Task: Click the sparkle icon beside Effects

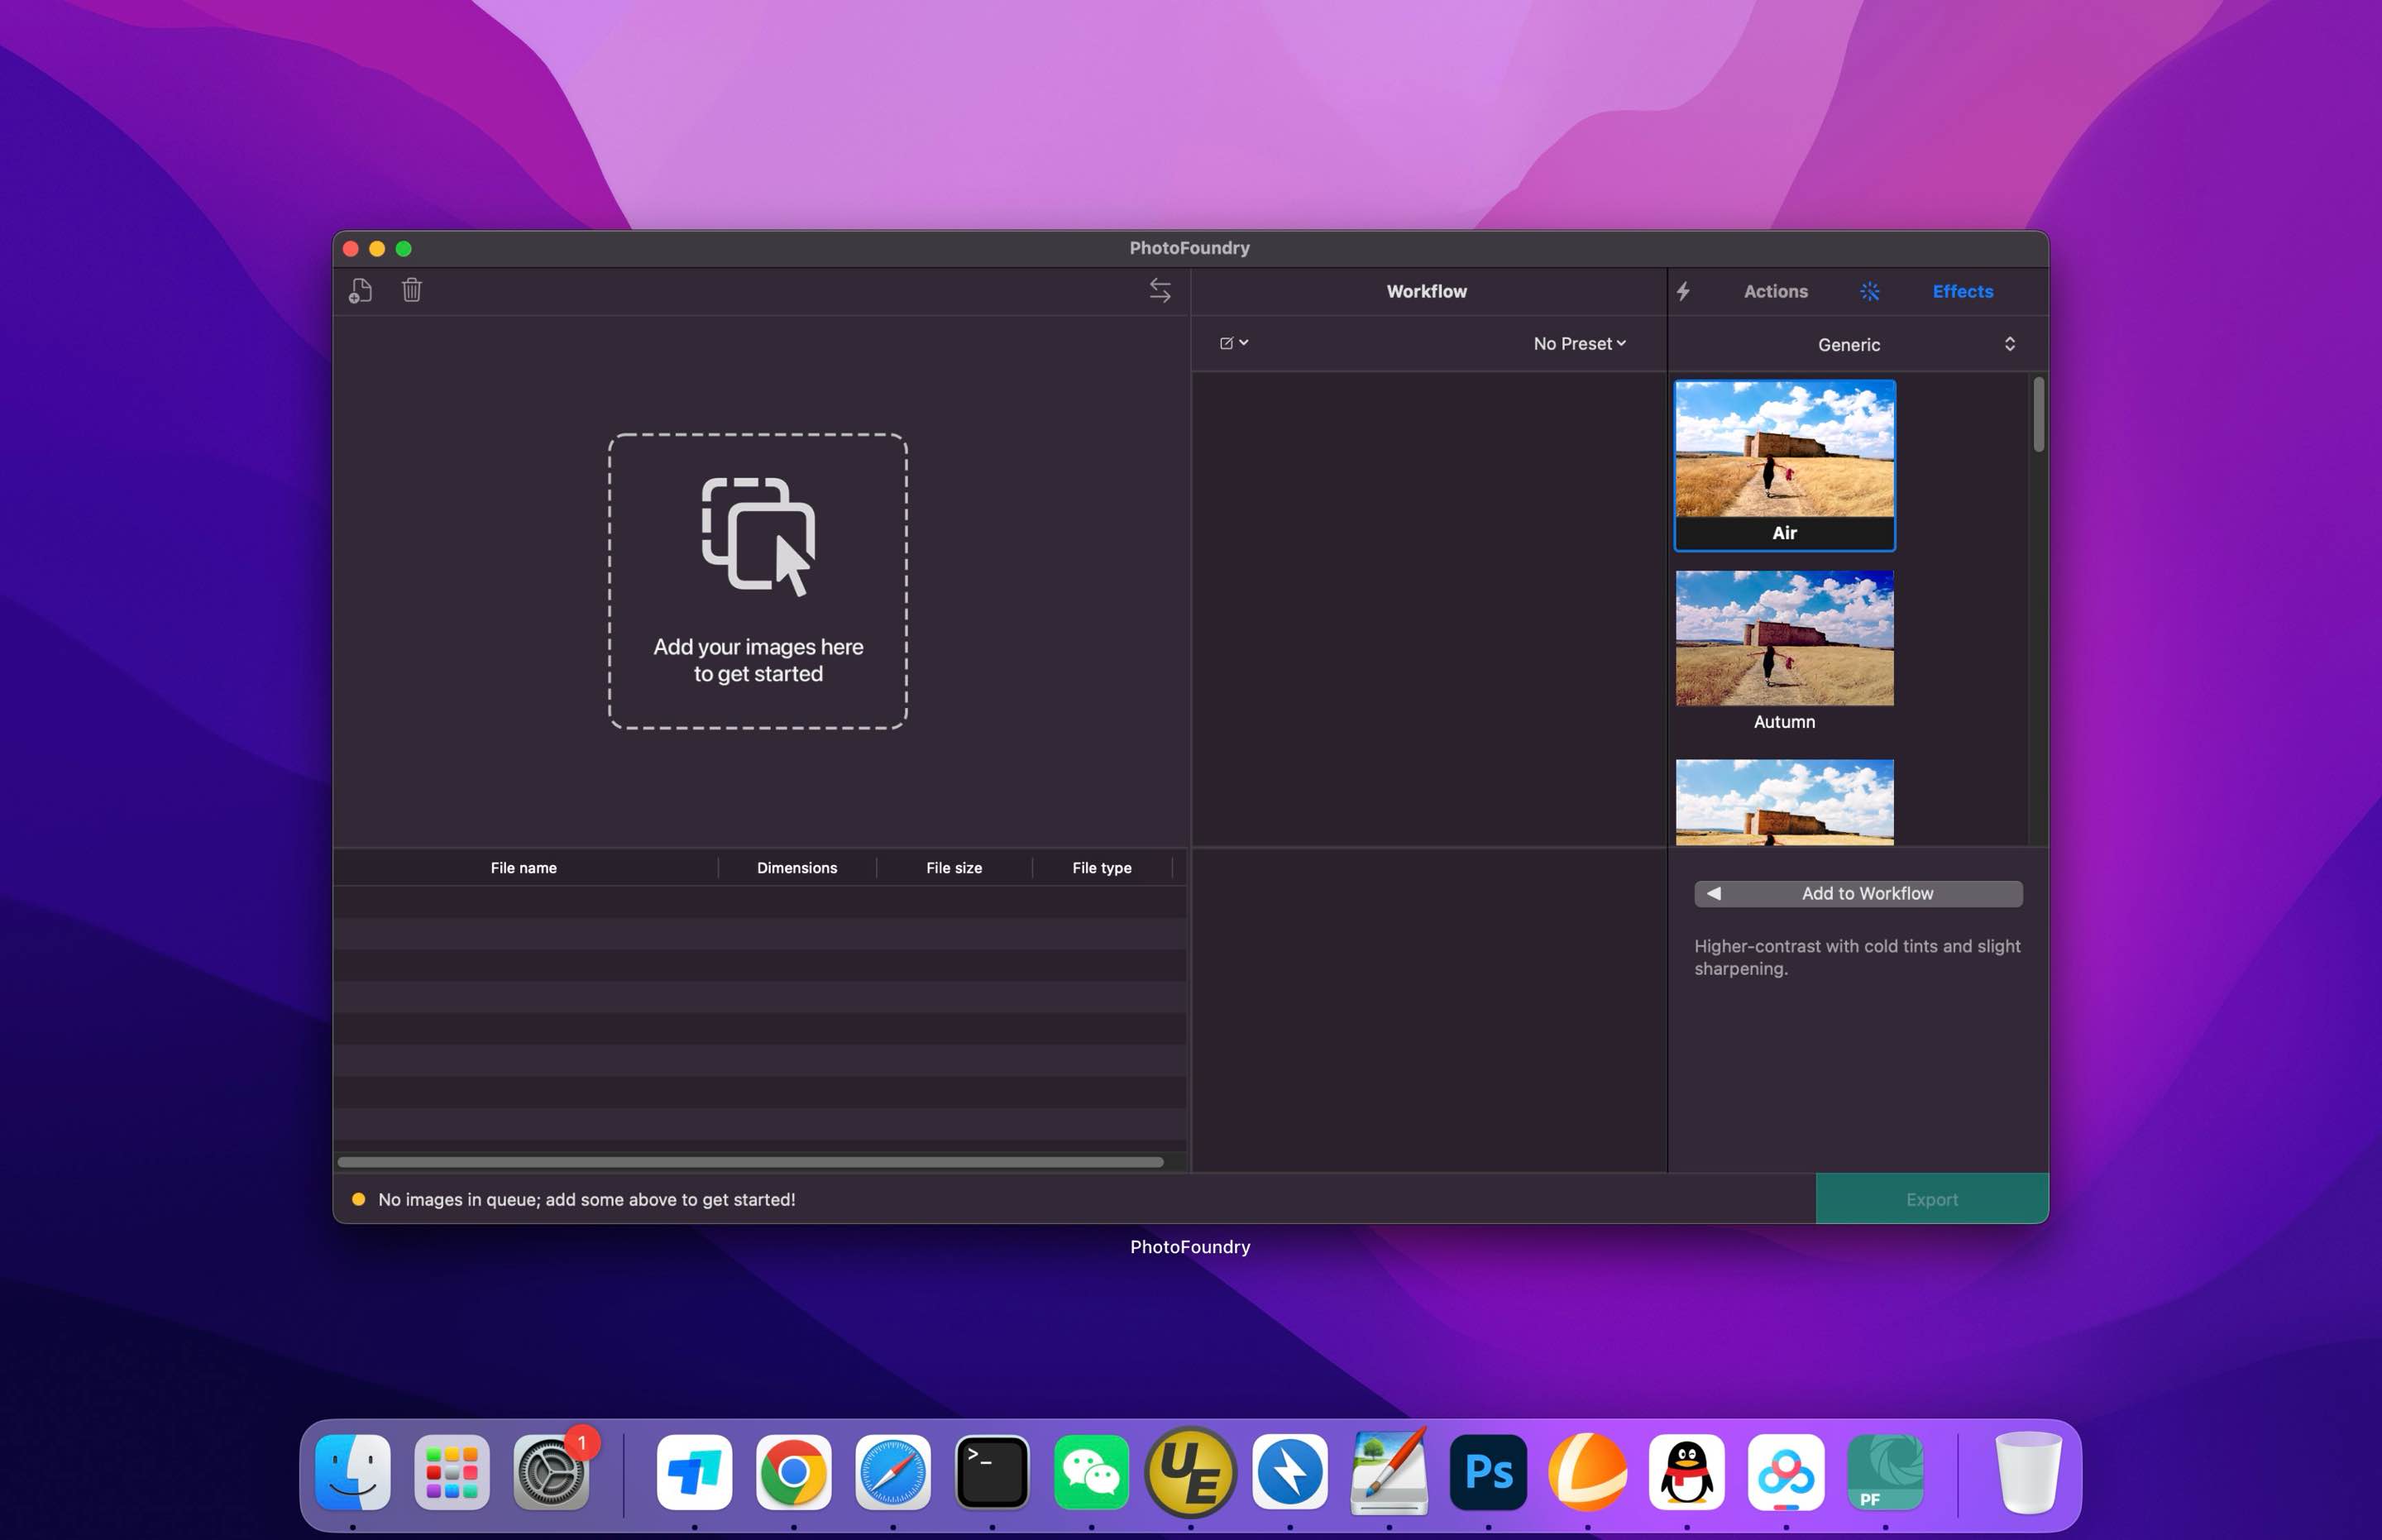Action: tap(1869, 291)
